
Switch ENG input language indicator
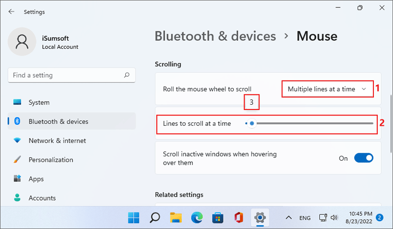point(305,218)
